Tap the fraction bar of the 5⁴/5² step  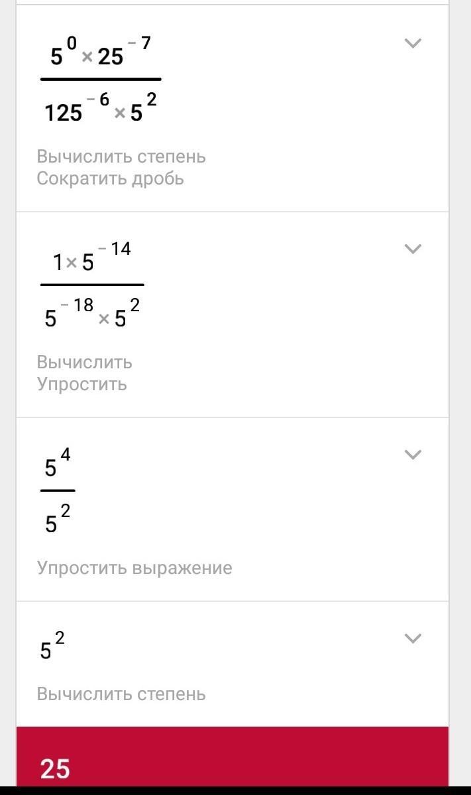point(58,491)
